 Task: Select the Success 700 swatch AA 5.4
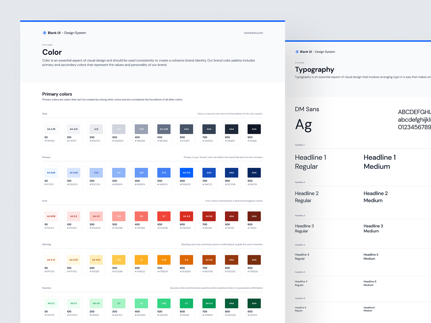point(209,304)
